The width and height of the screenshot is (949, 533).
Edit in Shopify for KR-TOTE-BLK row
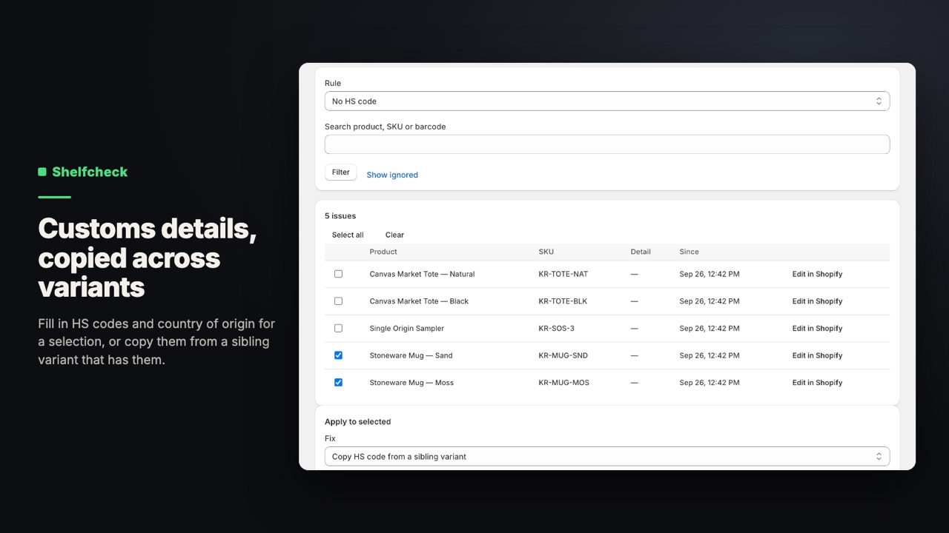(817, 301)
